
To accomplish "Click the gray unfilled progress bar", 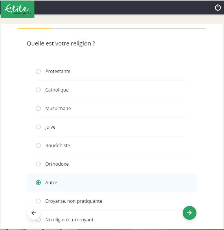I will pyautogui.click(x=128, y=28).
